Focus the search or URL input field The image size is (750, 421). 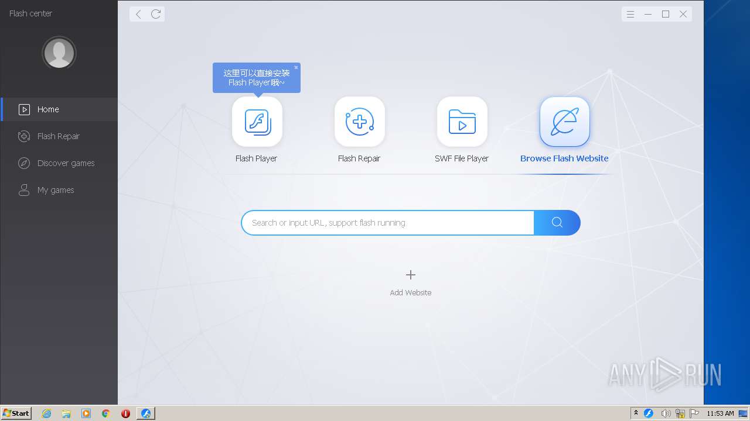click(x=388, y=223)
